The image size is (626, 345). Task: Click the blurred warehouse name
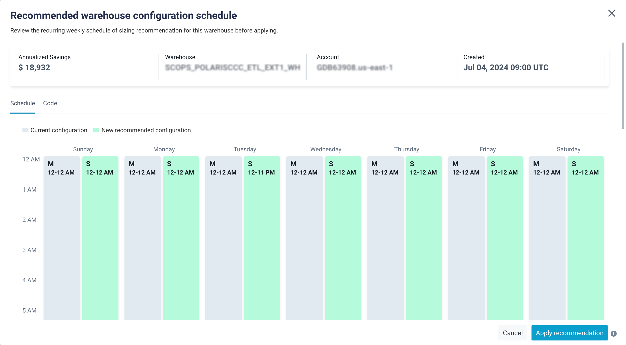pos(233,67)
